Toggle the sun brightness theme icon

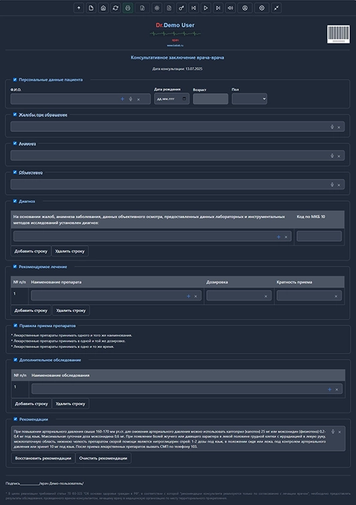pos(157,8)
